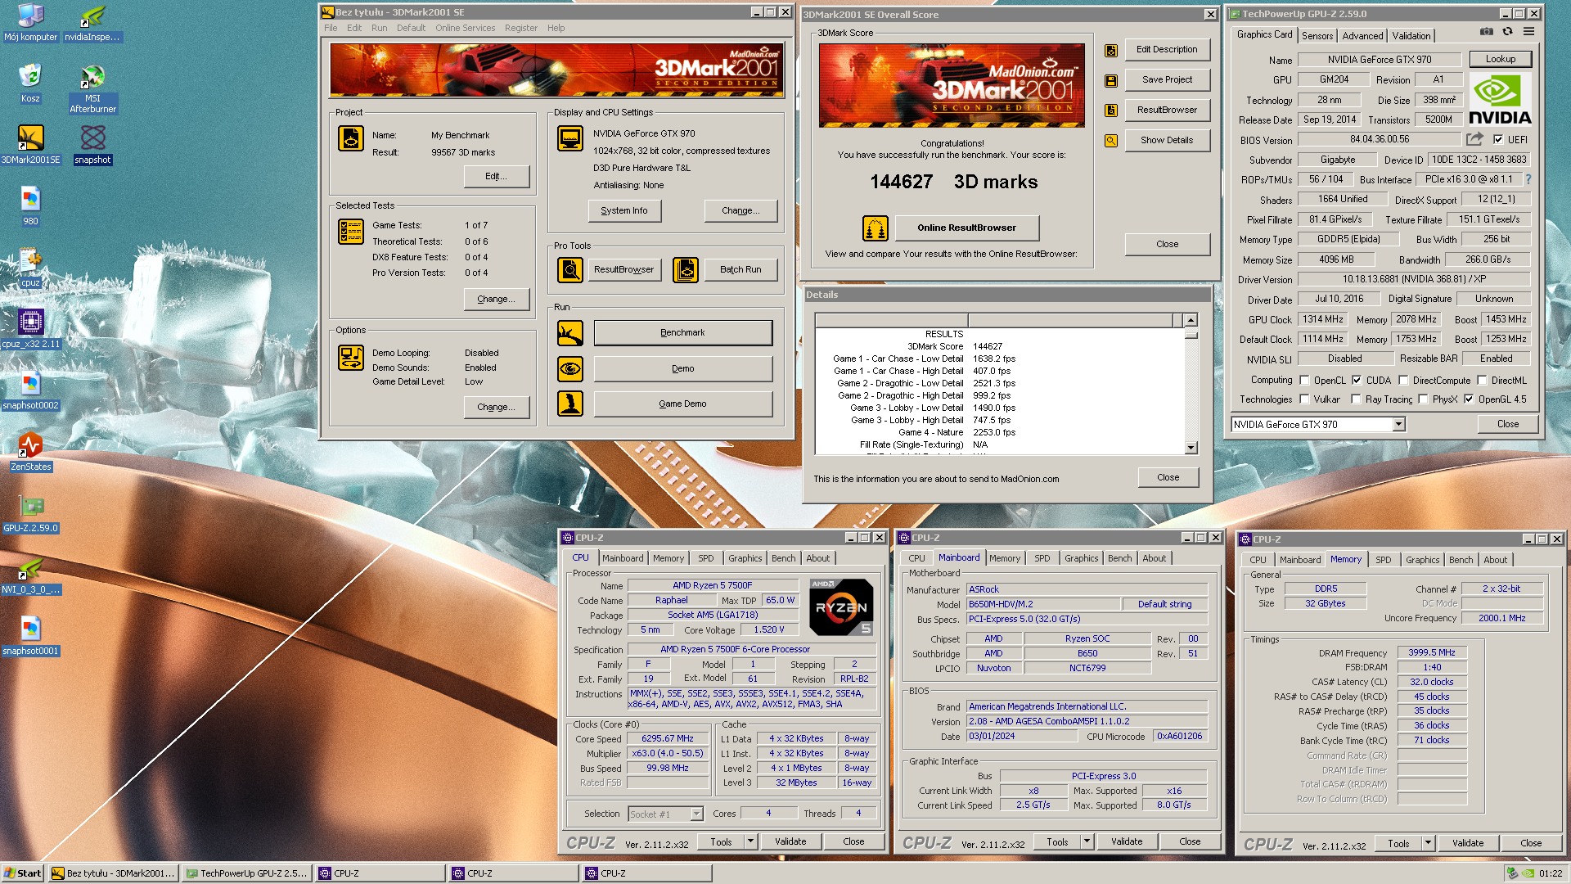Click the Bus Interface question mark in GPU-Z
This screenshot has width=1571, height=884.
(x=1528, y=179)
